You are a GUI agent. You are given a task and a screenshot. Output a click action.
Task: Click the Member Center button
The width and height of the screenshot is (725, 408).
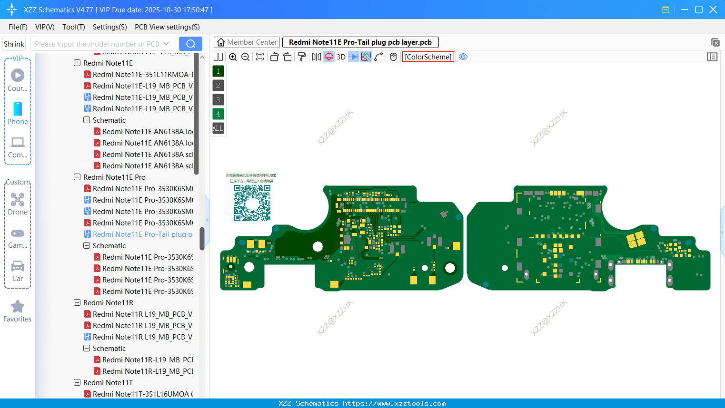[x=247, y=42]
